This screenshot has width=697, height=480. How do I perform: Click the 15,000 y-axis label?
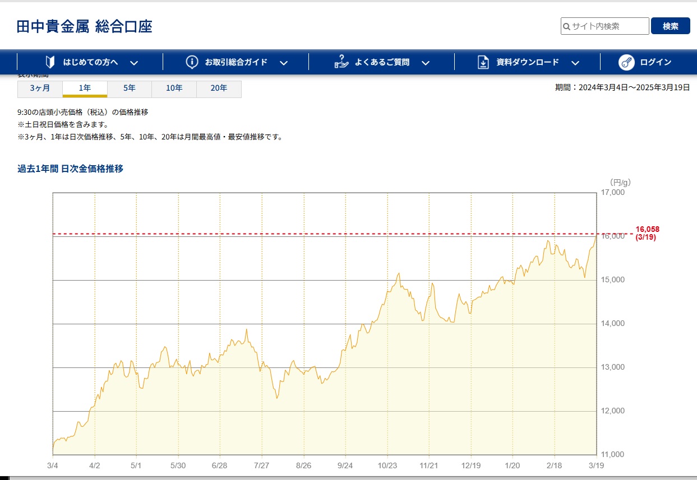point(612,280)
